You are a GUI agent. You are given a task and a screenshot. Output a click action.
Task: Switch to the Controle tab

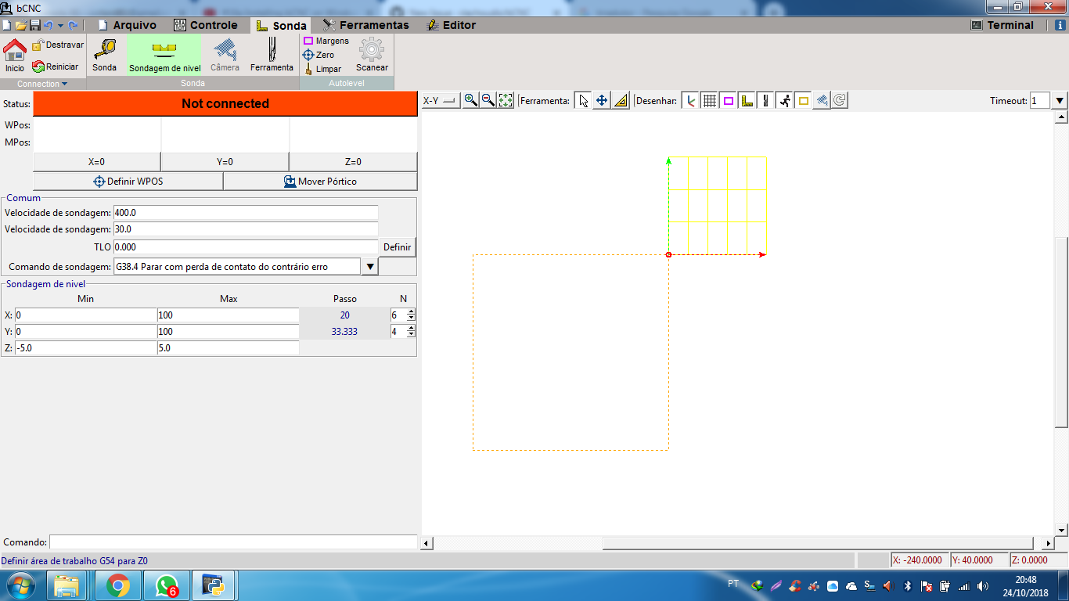[205, 25]
